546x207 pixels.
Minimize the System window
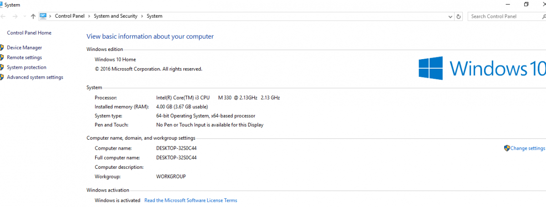tap(507, 4)
